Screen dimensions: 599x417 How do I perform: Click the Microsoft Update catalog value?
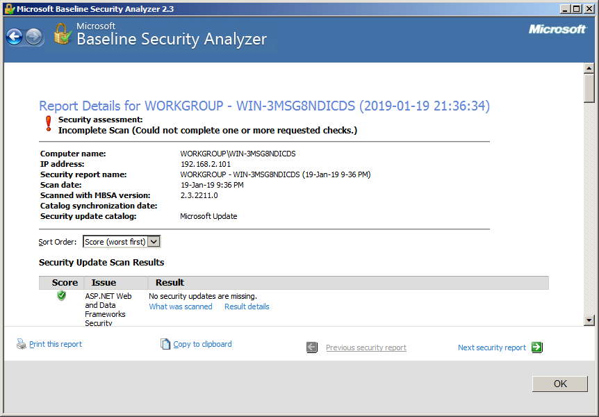208,216
